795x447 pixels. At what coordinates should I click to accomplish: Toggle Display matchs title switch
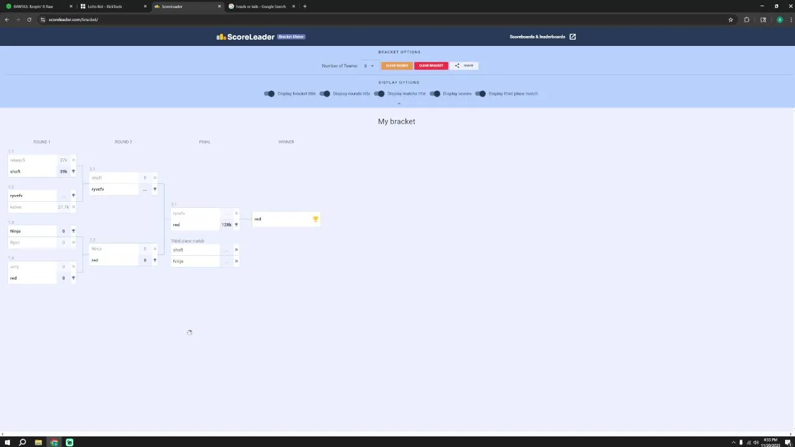point(379,94)
